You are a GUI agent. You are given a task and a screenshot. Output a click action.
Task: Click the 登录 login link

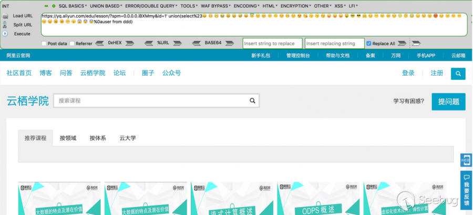408,73
